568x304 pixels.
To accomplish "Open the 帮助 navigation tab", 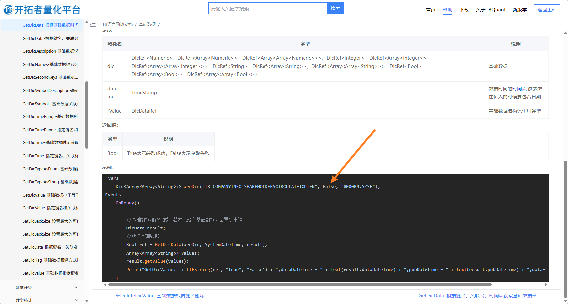I will tap(447, 10).
